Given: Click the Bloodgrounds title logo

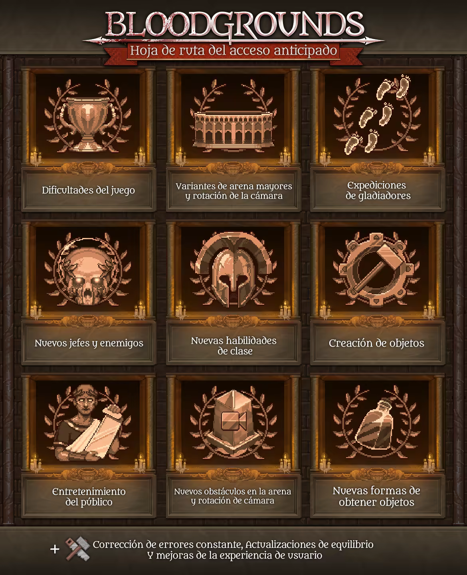Looking at the screenshot, I should (x=234, y=25).
